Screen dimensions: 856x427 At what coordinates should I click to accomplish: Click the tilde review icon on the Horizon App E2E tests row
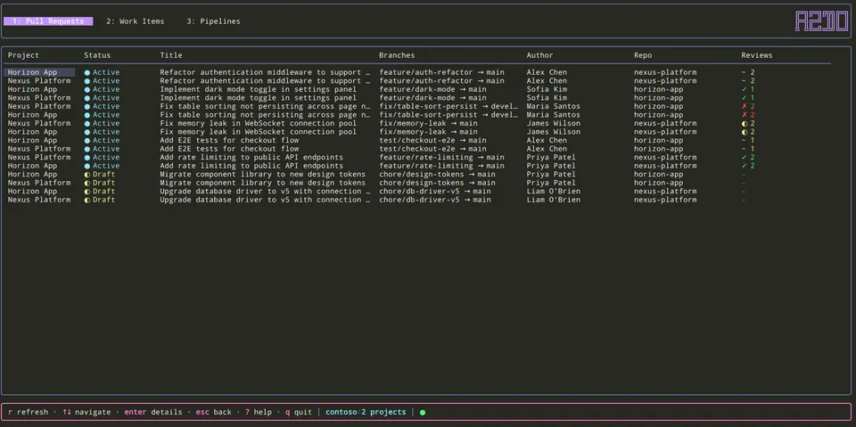744,140
